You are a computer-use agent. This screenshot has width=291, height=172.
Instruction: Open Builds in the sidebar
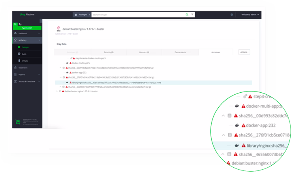pyautogui.click(x=24, y=54)
